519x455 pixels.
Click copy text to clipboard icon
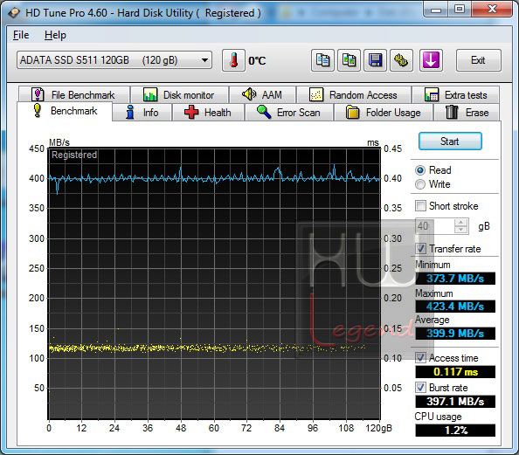[322, 60]
